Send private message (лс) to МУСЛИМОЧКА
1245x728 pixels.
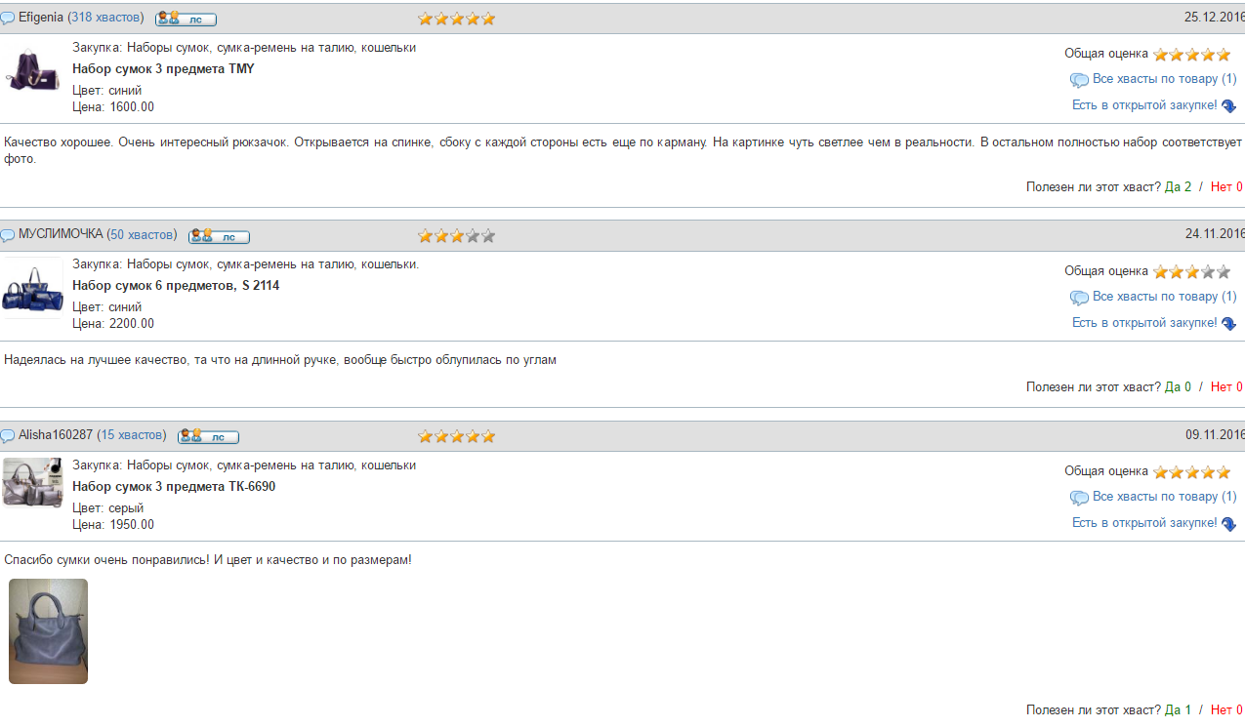pos(219,236)
